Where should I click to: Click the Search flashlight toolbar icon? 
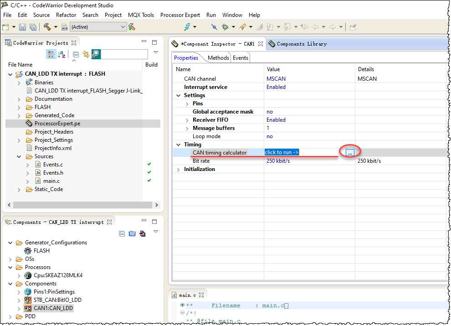tap(242, 27)
